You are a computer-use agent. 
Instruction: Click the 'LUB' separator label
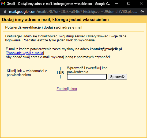(60, 73)
